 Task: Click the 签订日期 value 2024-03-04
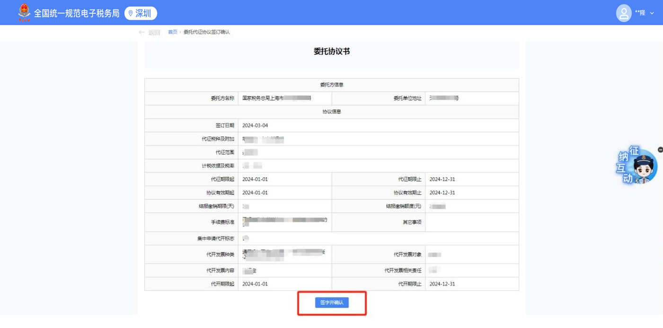255,126
